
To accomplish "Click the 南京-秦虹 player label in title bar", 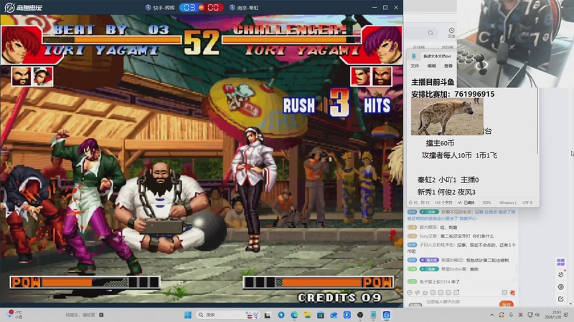I will [244, 8].
